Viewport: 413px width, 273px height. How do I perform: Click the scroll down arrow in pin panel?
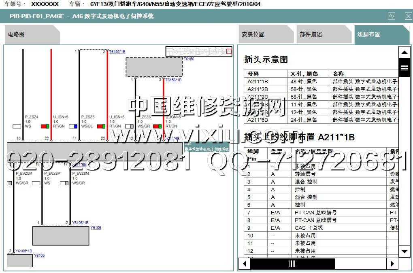pyautogui.click(x=404, y=251)
